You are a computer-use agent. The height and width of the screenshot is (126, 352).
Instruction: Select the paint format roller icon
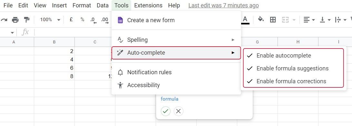coord(27,20)
